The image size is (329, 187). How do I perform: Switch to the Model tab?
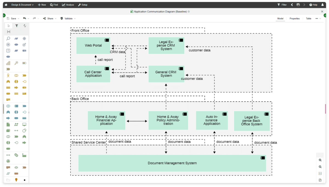[280, 19]
